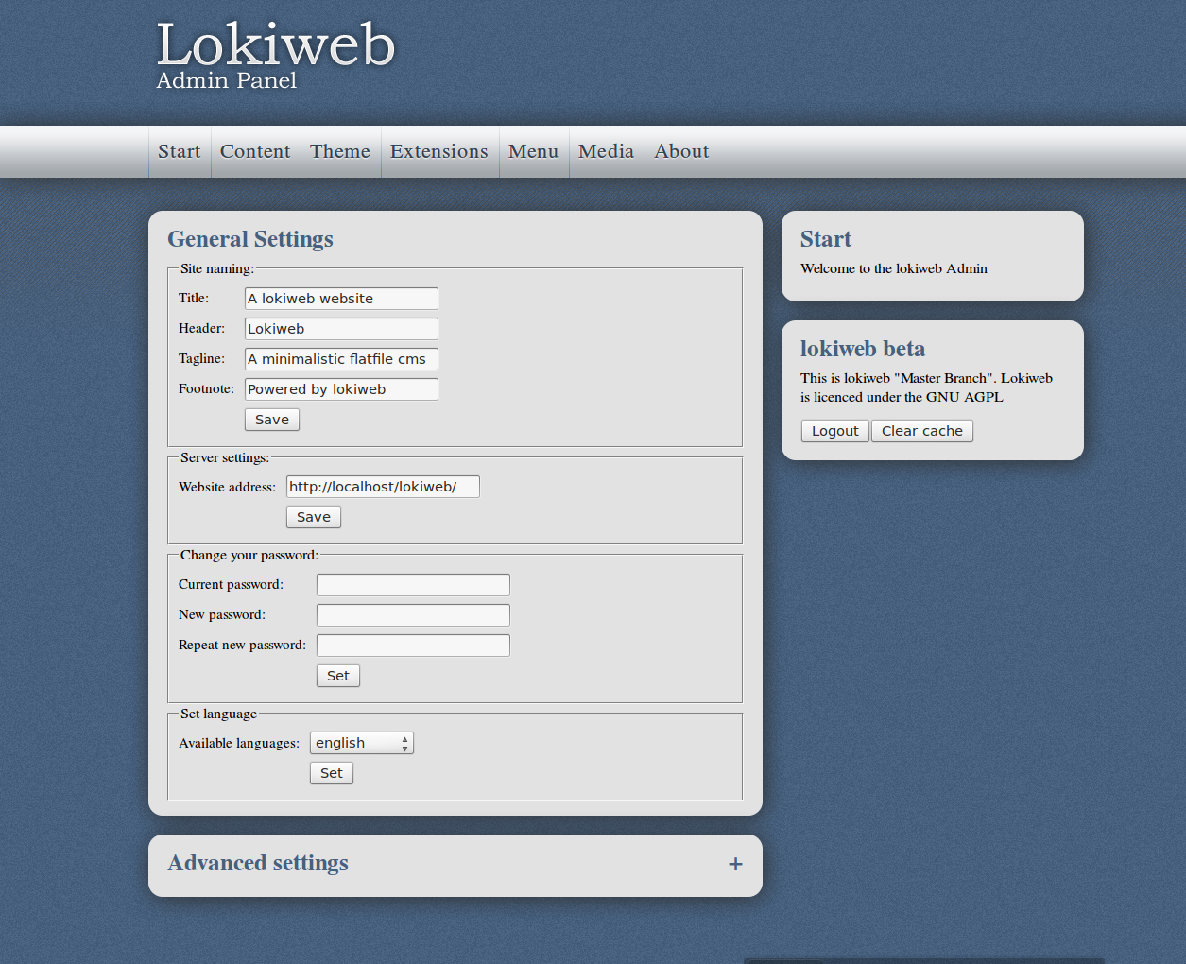
Task: Open the About page
Action: (x=680, y=151)
